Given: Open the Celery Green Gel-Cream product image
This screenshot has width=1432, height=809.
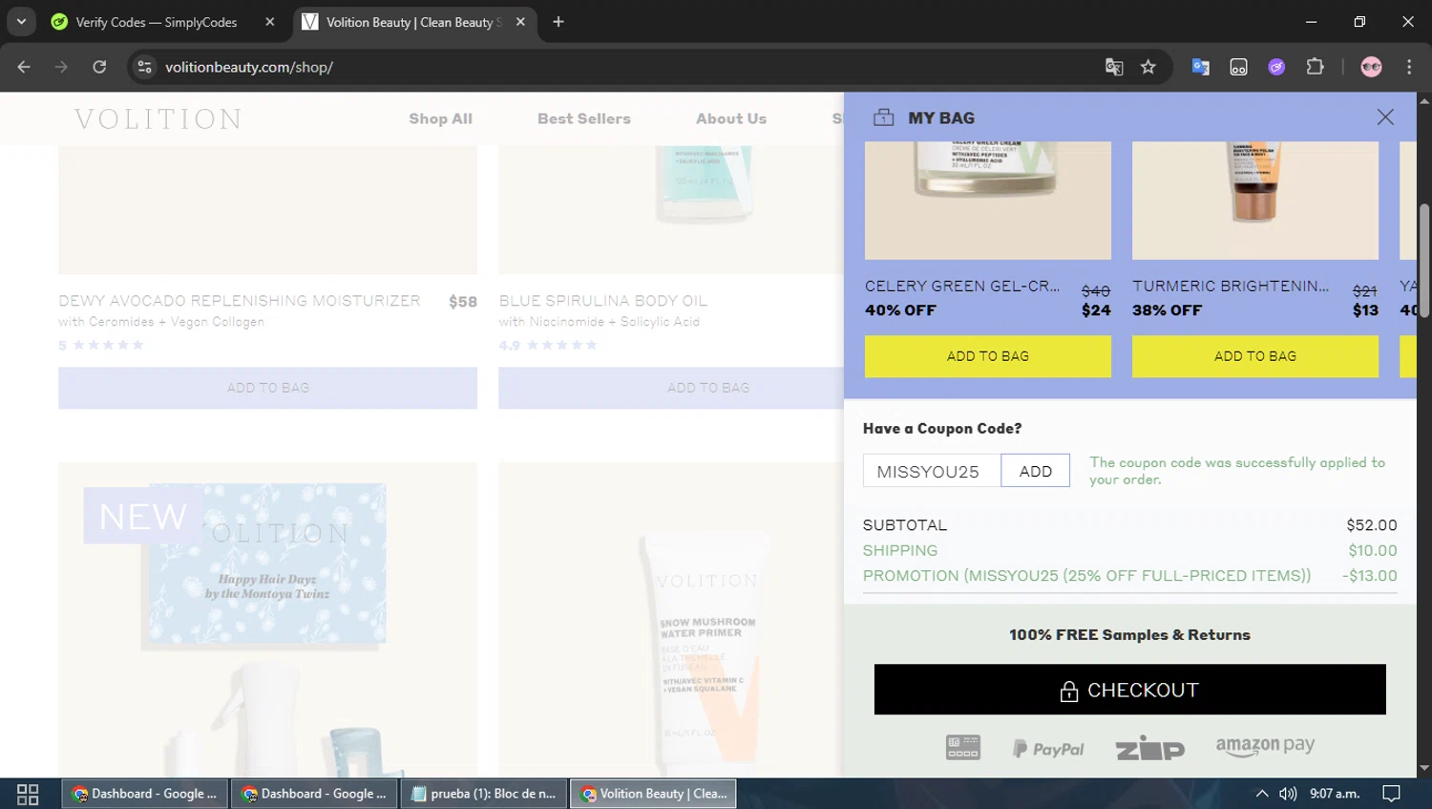Looking at the screenshot, I should click(988, 201).
